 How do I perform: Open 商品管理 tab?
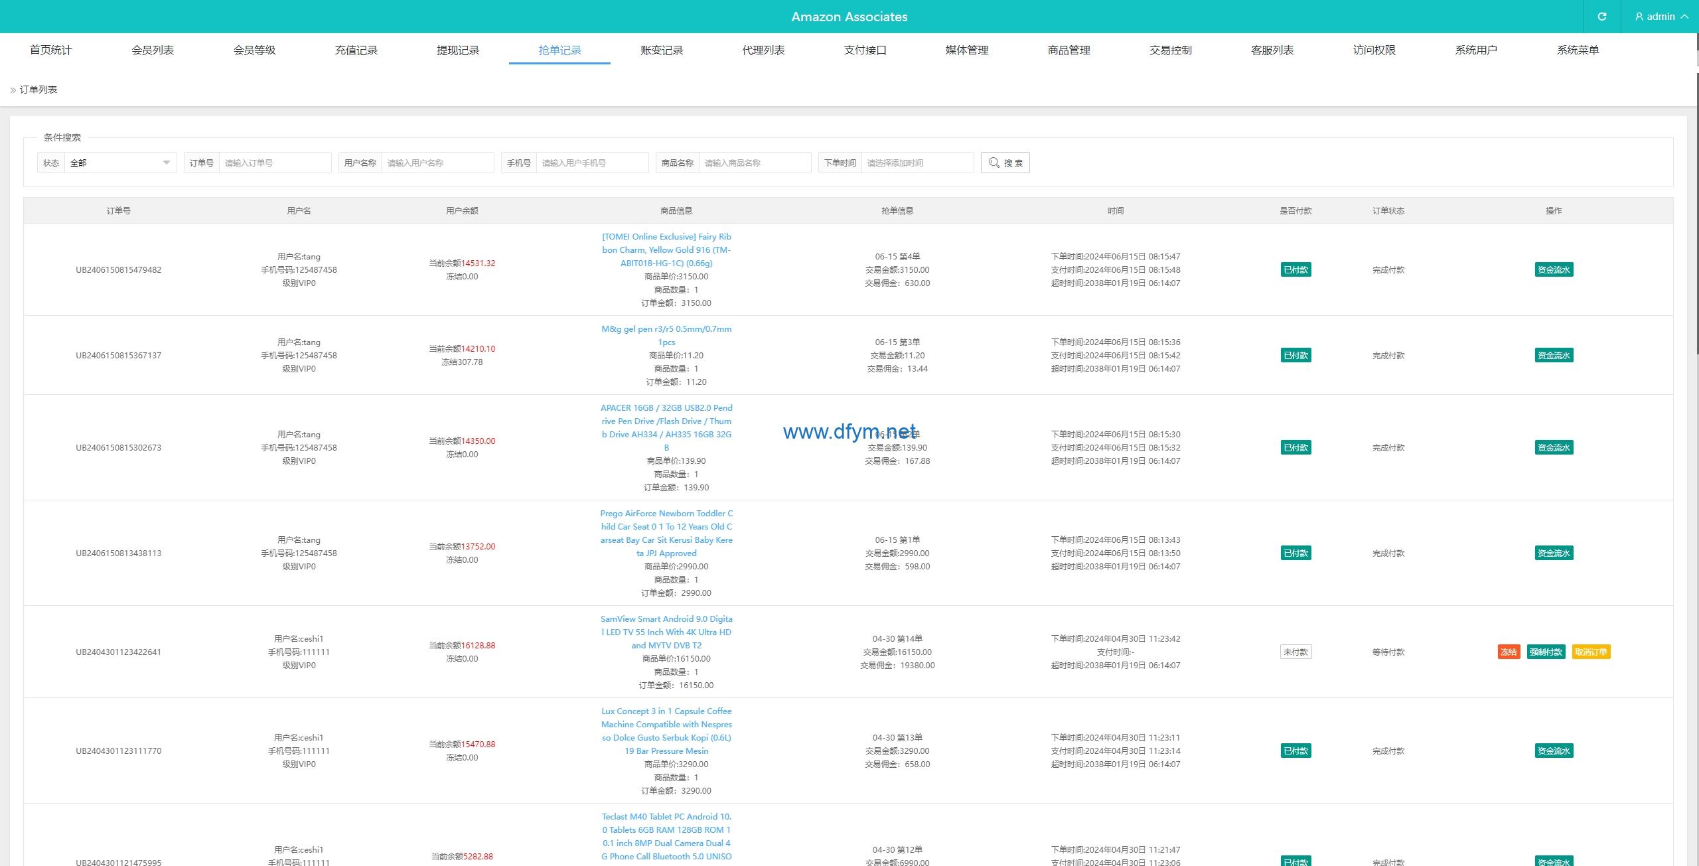(x=1069, y=50)
